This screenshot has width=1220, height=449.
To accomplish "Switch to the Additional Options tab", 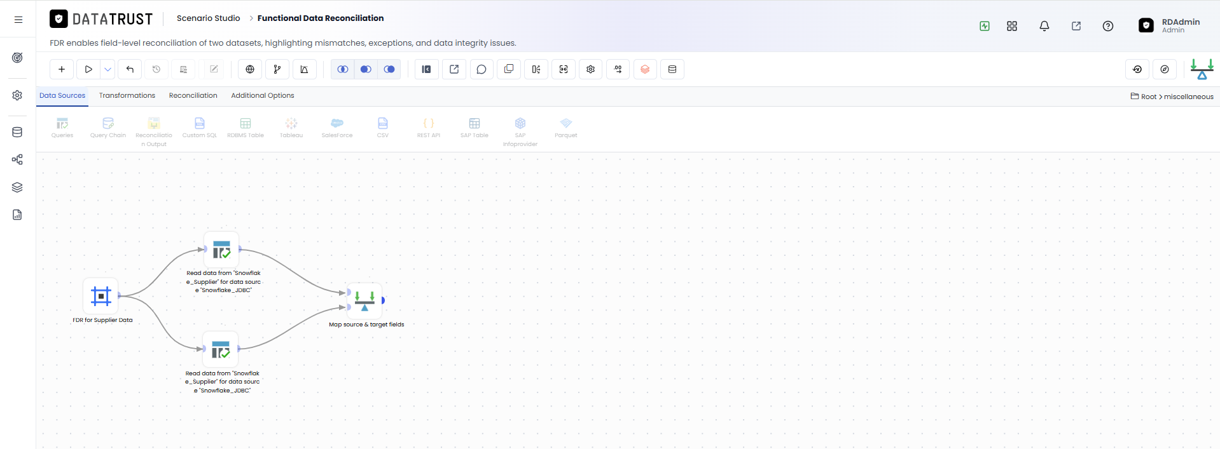I will (x=263, y=95).
